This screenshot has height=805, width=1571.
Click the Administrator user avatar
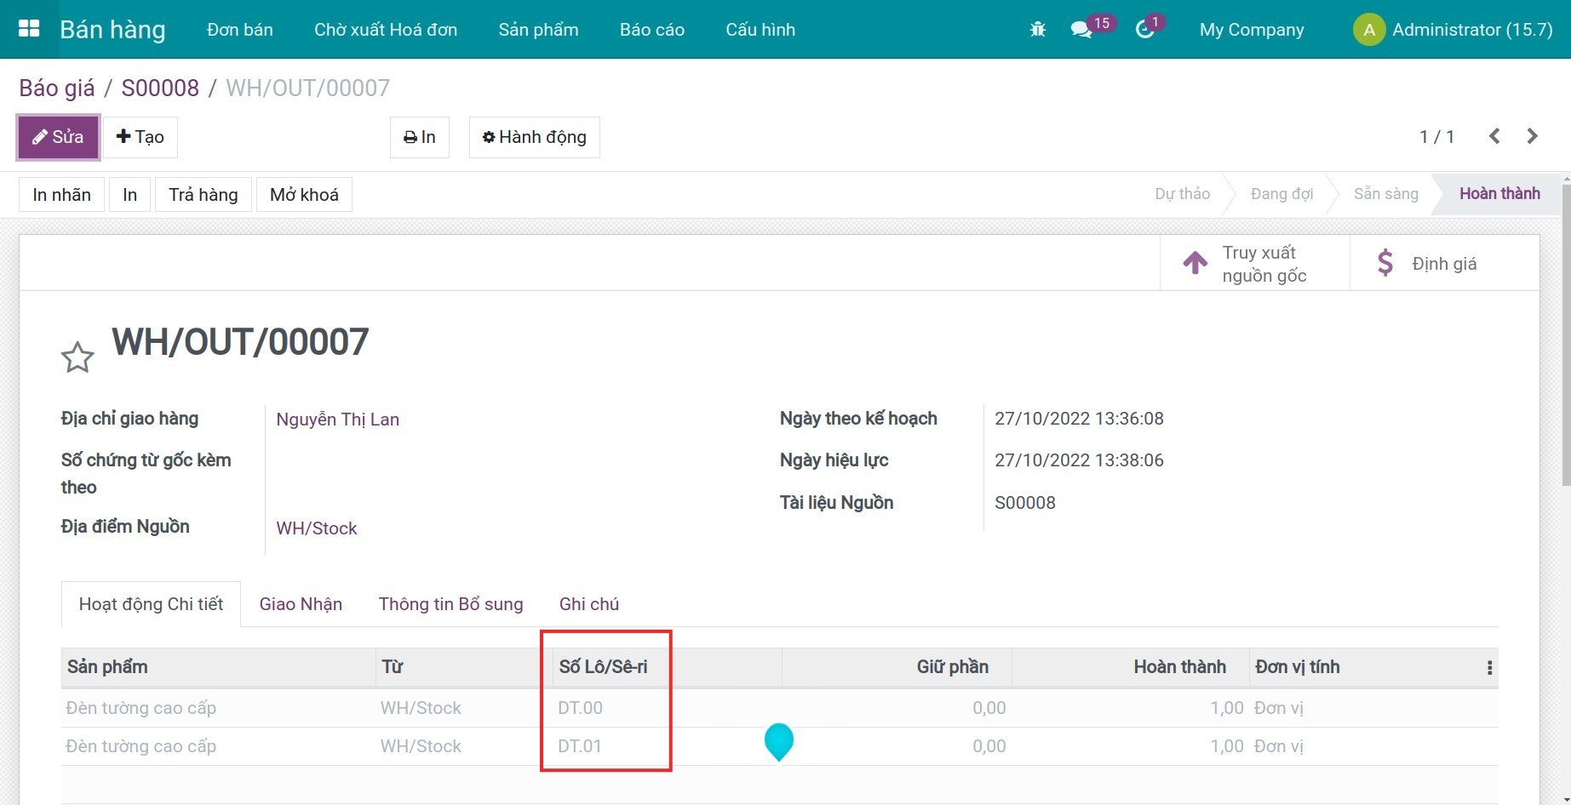[1368, 30]
